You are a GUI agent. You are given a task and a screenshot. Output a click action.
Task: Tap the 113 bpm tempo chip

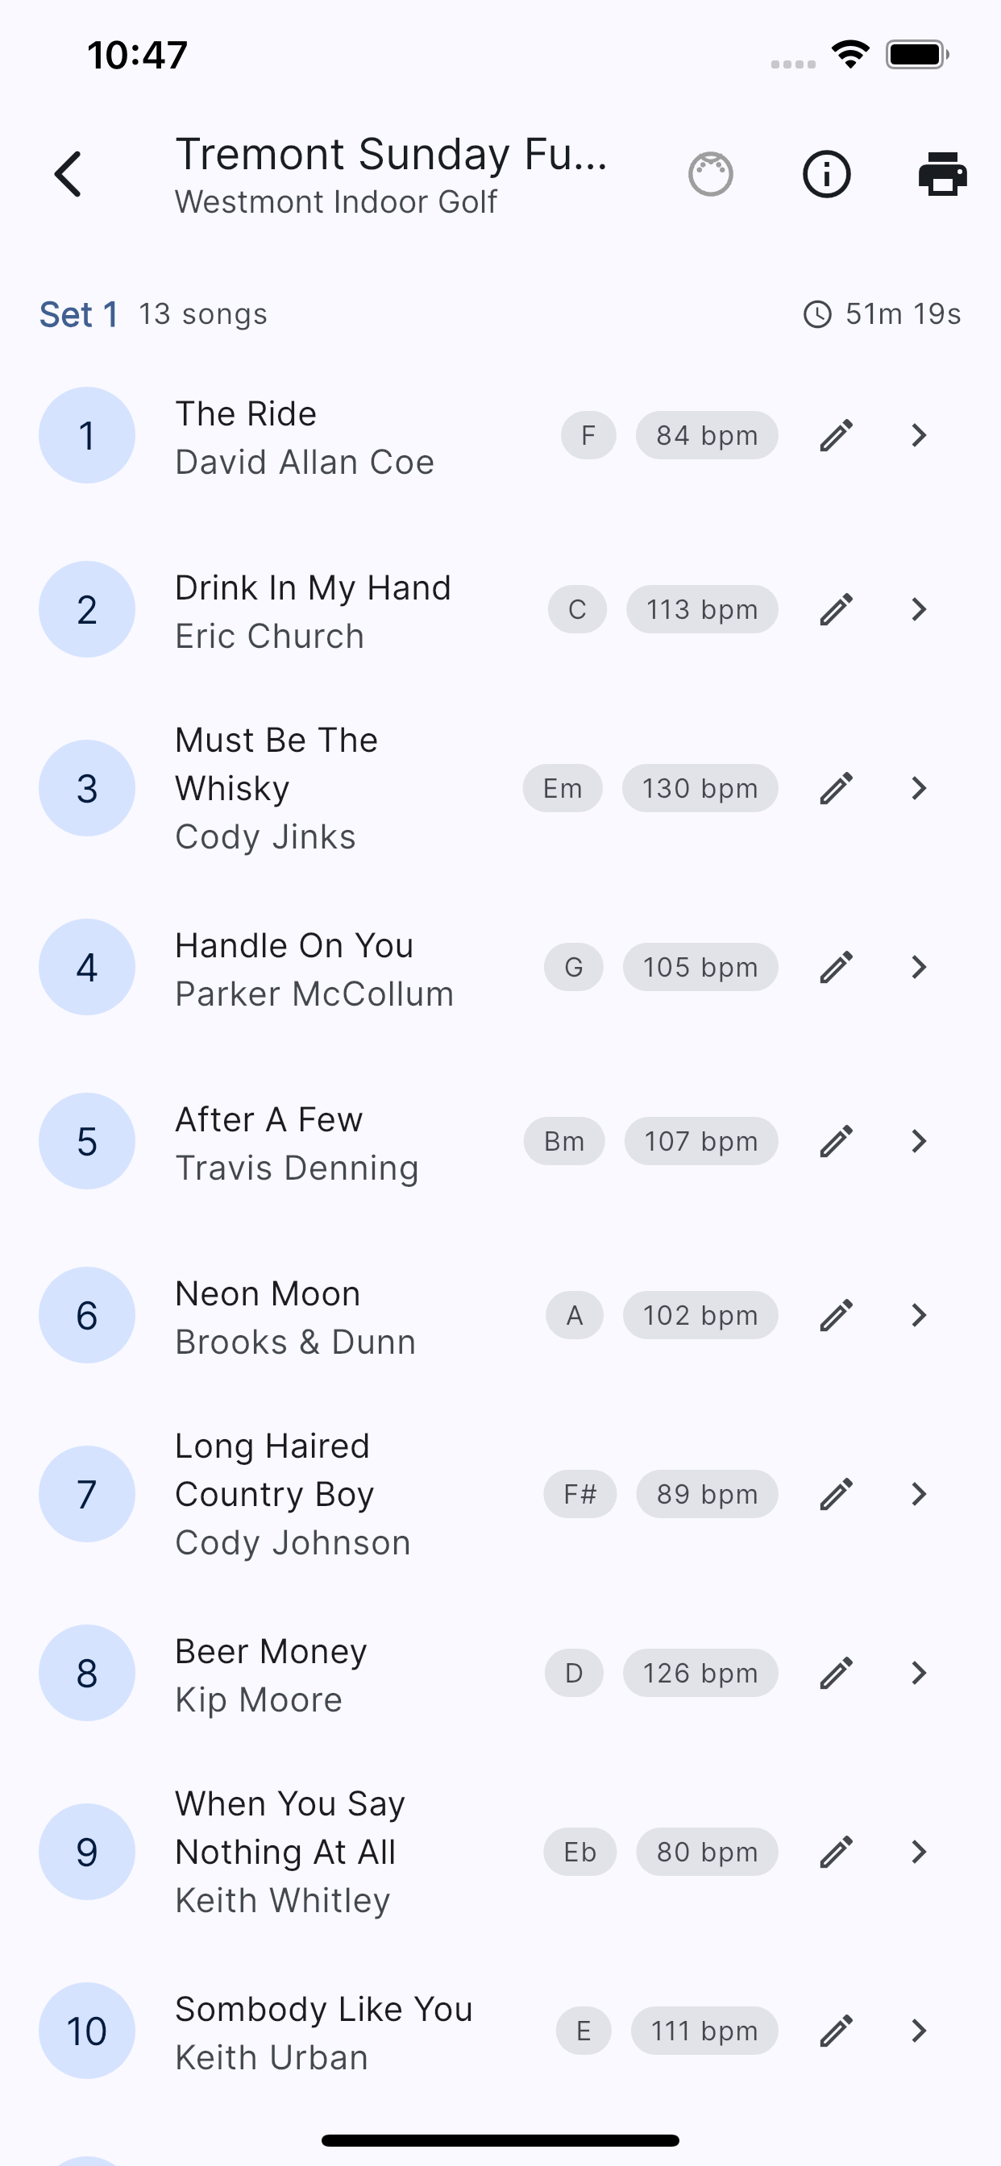click(701, 610)
